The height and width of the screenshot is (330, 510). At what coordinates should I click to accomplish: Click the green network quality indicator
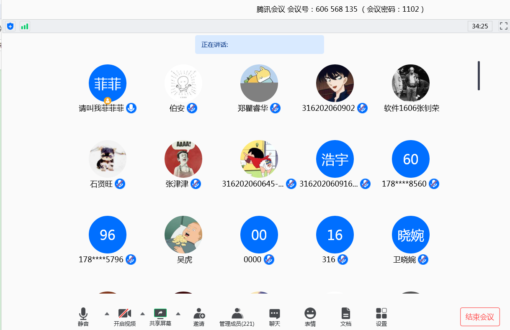click(24, 26)
